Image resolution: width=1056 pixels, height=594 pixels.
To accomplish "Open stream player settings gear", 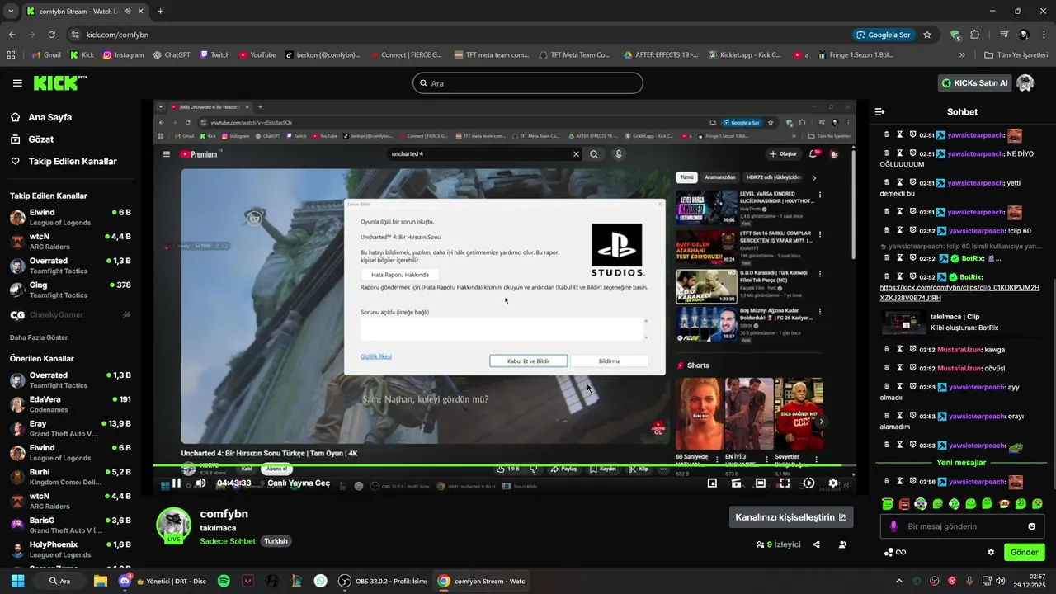I will point(833,483).
